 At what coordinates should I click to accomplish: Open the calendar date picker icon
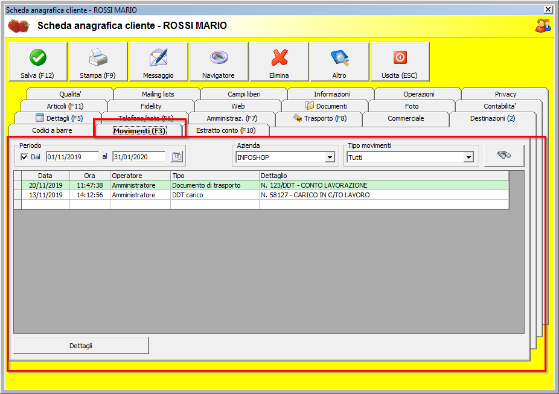coord(176,157)
